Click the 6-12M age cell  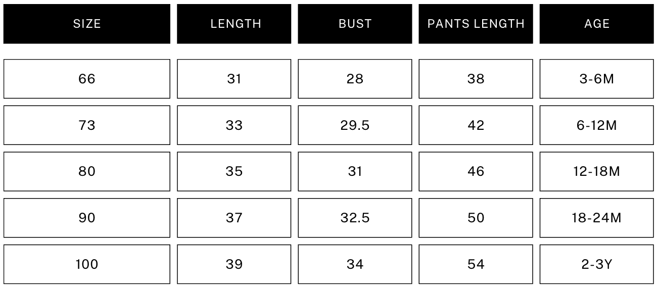(x=596, y=125)
